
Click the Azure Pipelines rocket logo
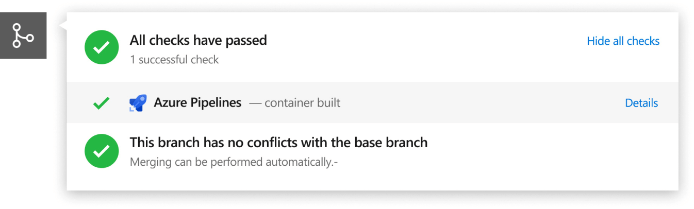click(x=138, y=103)
